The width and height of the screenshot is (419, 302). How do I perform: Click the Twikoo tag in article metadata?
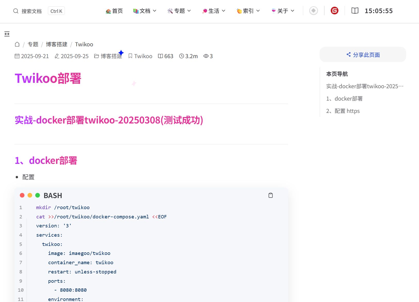(140, 56)
